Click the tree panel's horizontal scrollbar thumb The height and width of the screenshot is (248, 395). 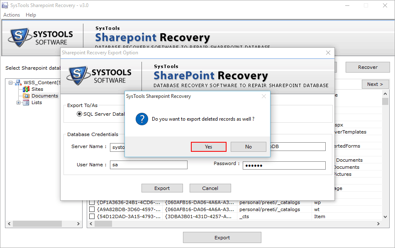37,224
